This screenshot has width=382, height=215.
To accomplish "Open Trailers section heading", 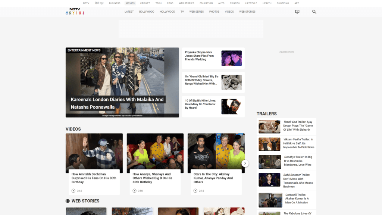I will tap(266, 114).
